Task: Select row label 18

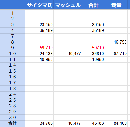Action: click(13, 89)
